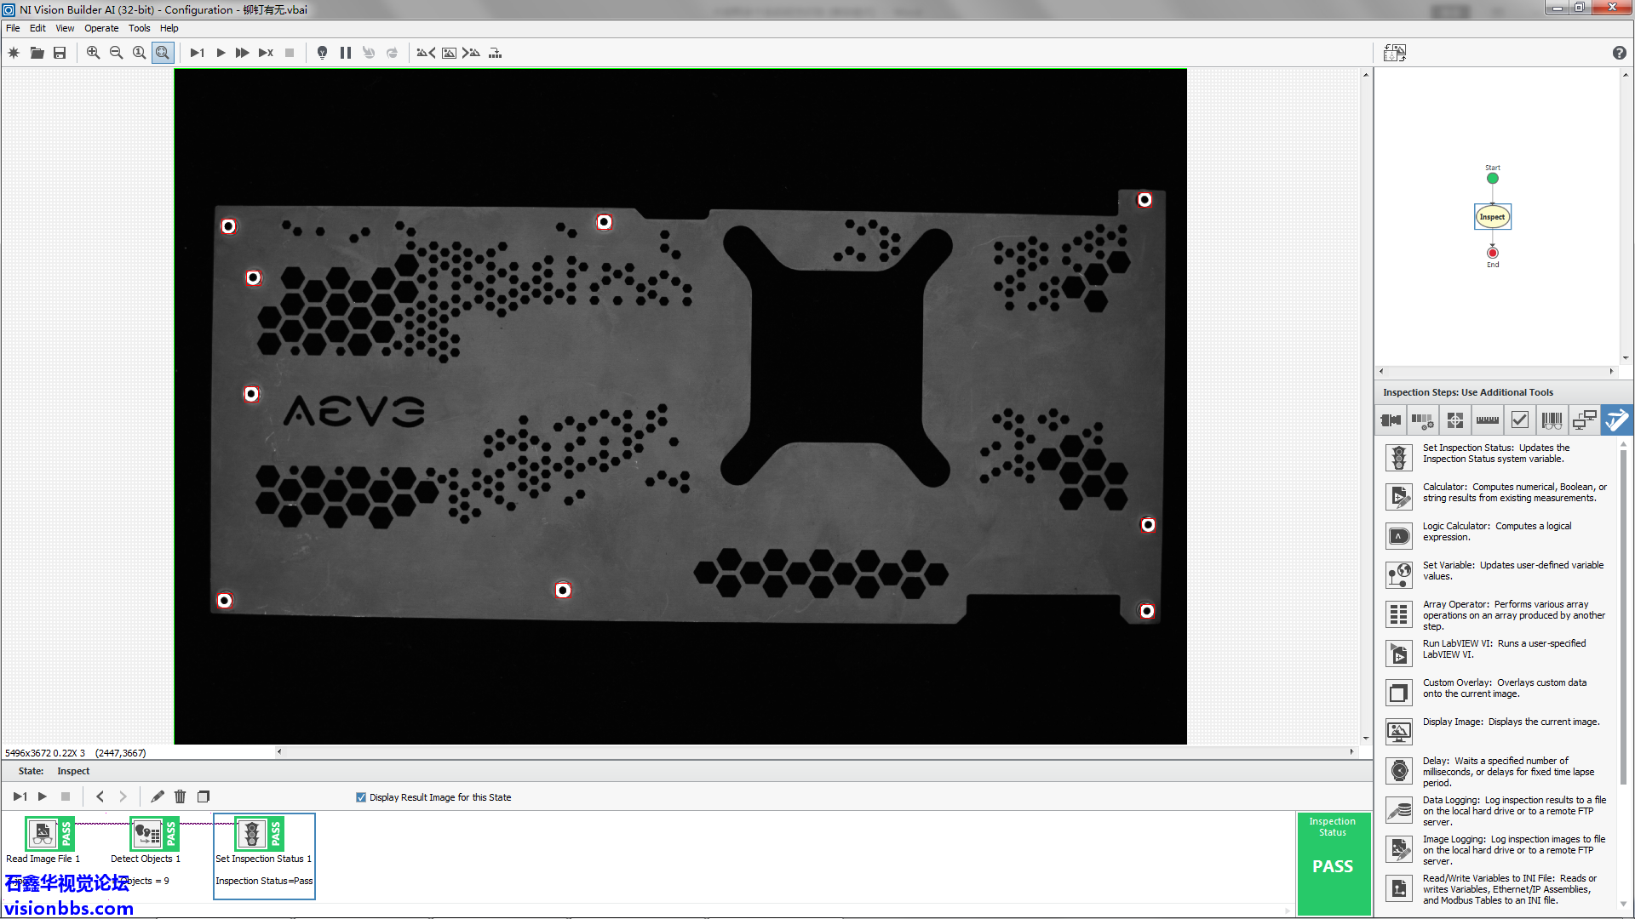
Task: Open the Operate menu
Action: (101, 28)
